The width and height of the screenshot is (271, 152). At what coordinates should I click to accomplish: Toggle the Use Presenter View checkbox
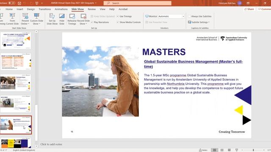point(147,22)
